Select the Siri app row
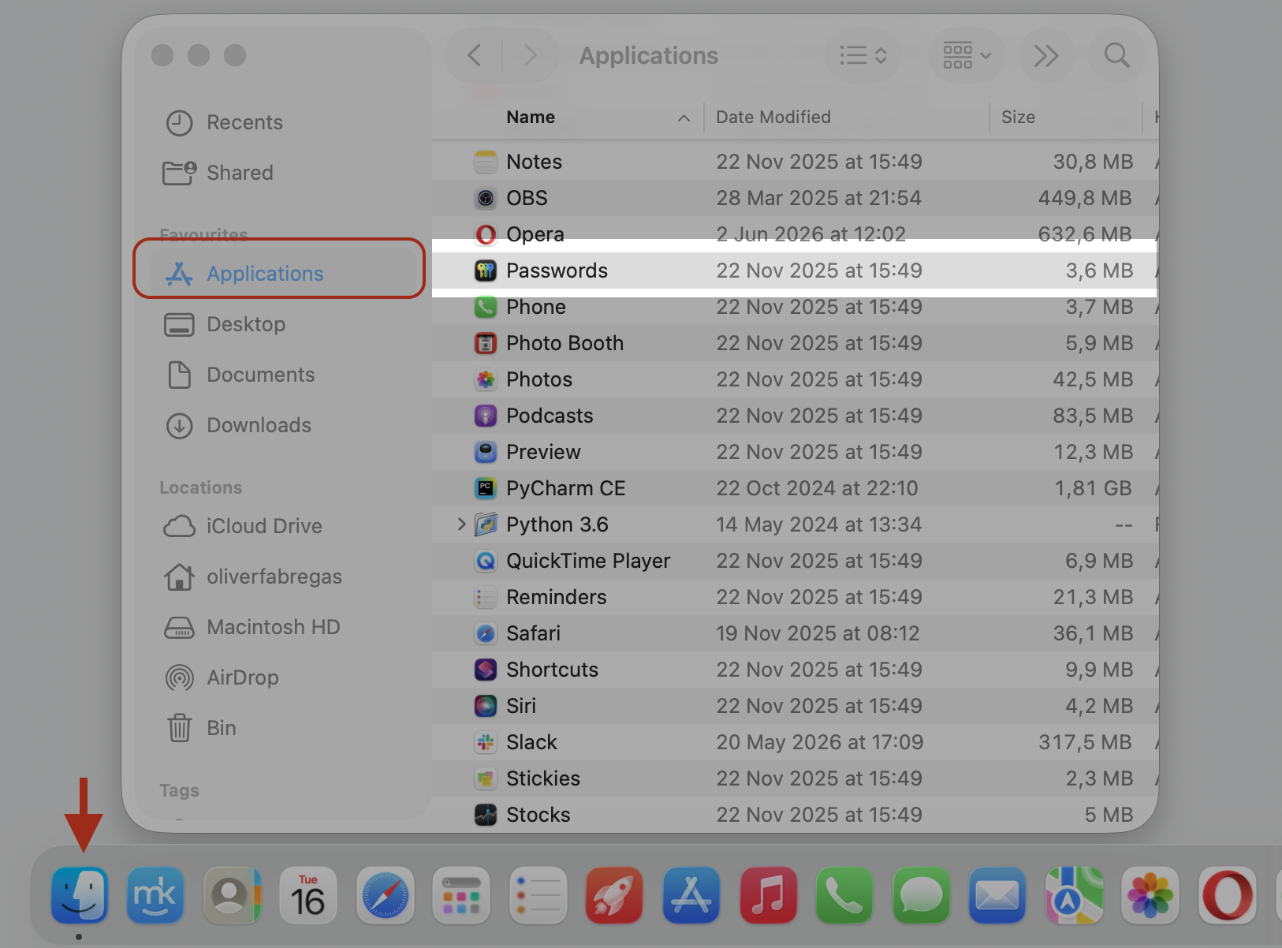 pyautogui.click(x=795, y=706)
